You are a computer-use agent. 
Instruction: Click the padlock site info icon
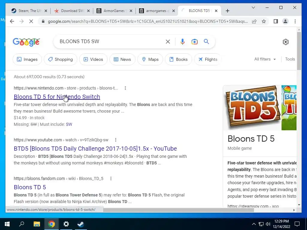click(43, 21)
